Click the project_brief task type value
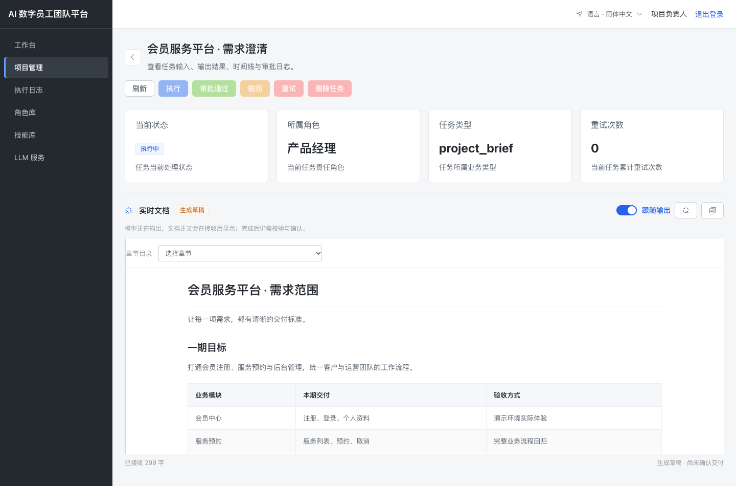The height and width of the screenshot is (486, 736). [476, 148]
